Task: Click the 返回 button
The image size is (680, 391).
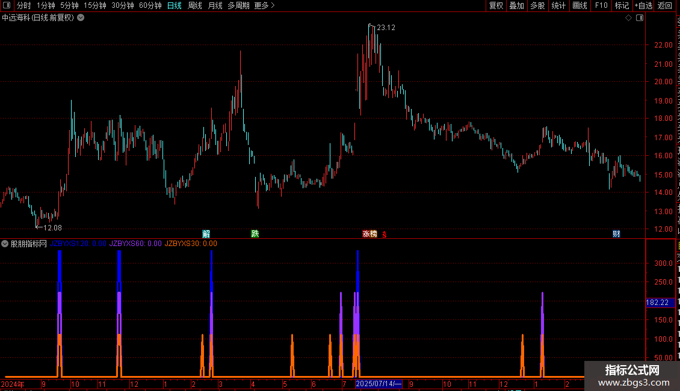Action: point(665,5)
